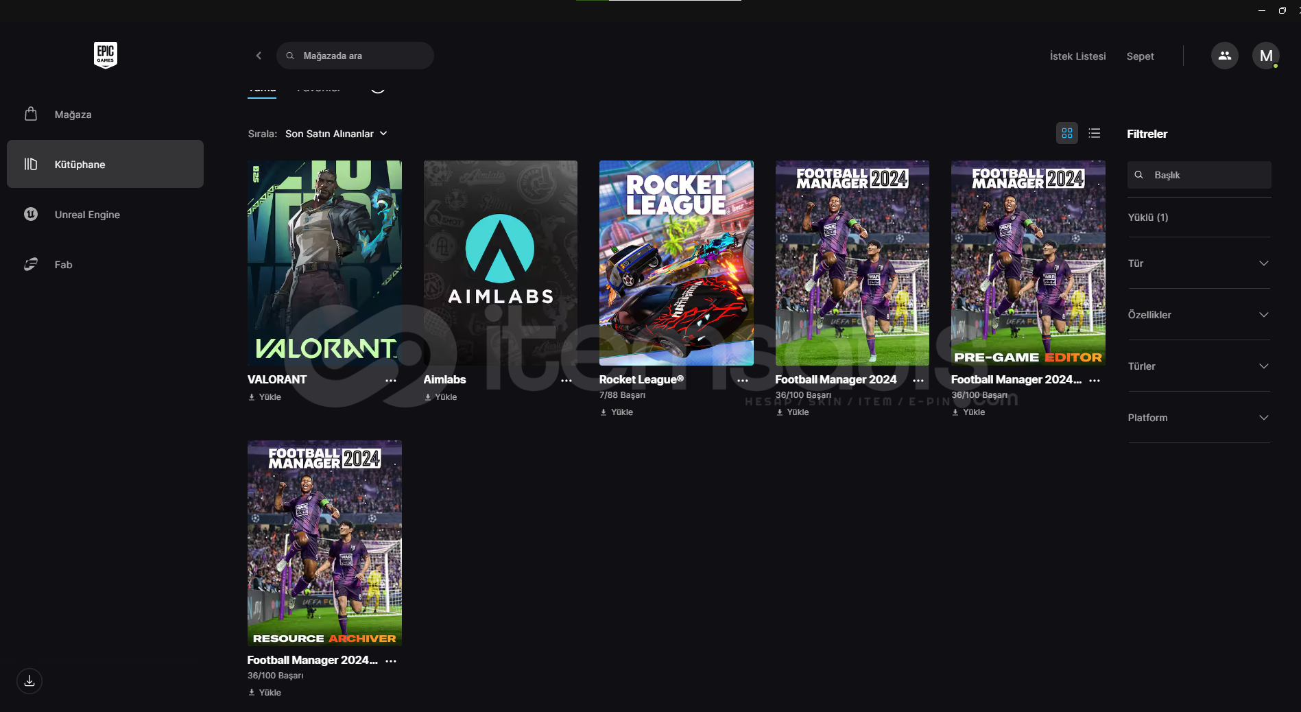
Task: Switch to list view
Action: [1095, 133]
